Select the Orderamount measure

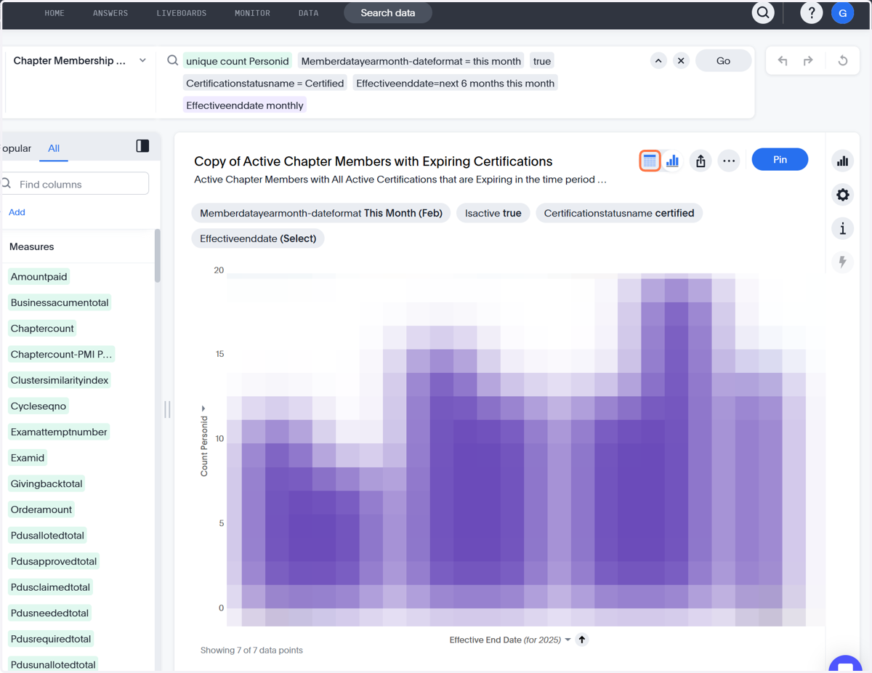click(x=42, y=509)
